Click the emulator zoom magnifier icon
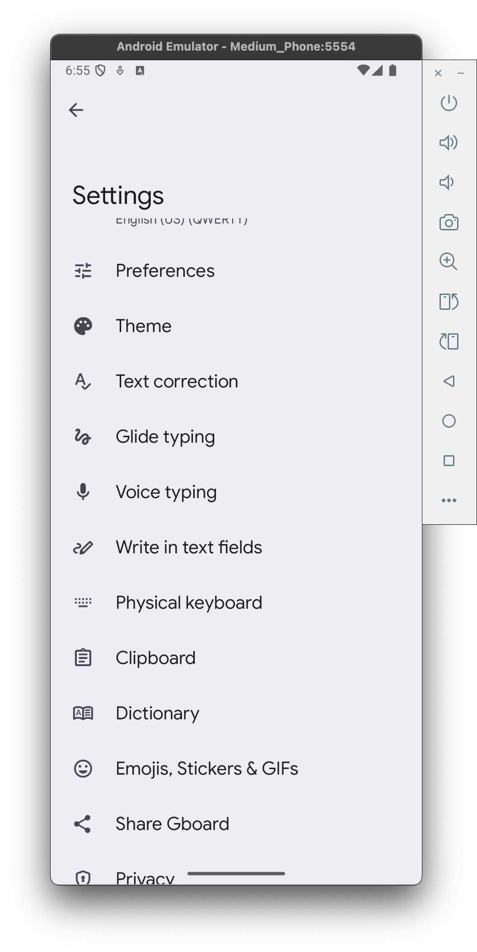Image resolution: width=477 pixels, height=952 pixels. pos(449,261)
